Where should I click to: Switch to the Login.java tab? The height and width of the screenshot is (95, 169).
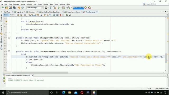pos(20,12)
